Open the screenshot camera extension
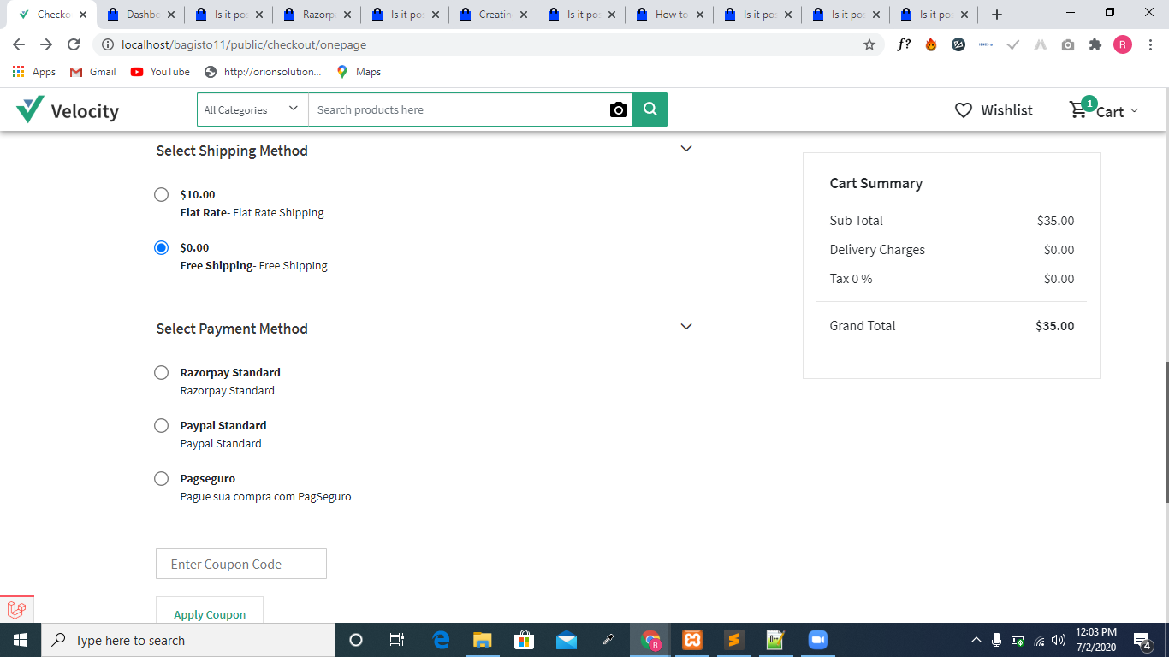The image size is (1169, 657). (1068, 44)
